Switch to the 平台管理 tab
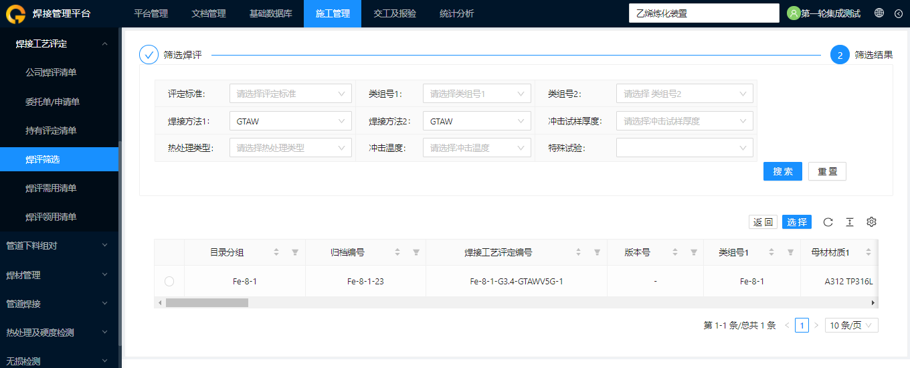 pyautogui.click(x=151, y=13)
